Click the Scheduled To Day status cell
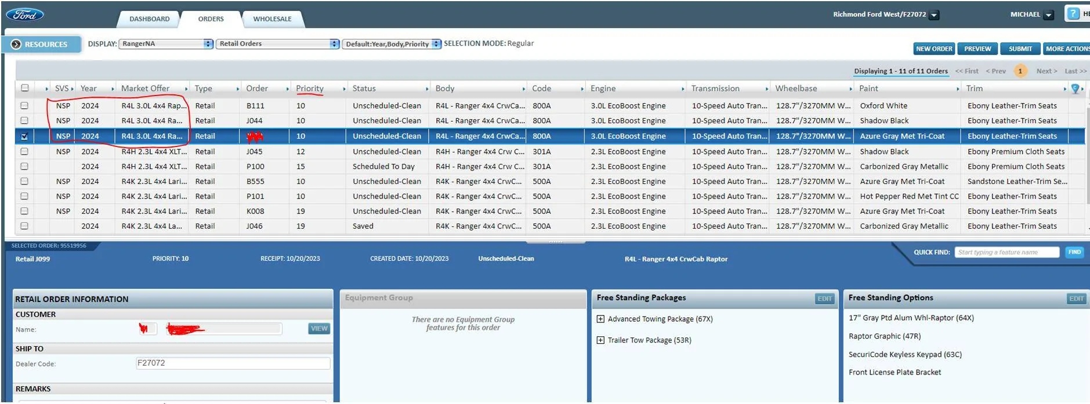The height and width of the screenshot is (404, 1090). pyautogui.click(x=383, y=167)
